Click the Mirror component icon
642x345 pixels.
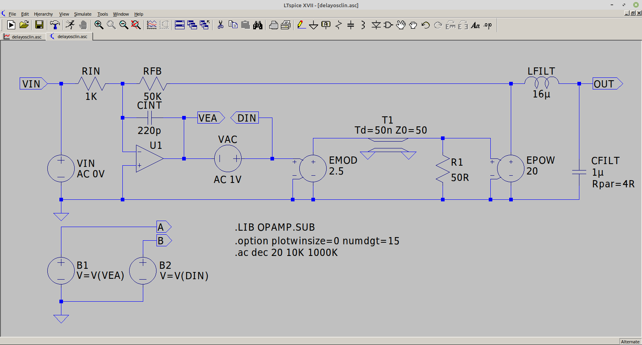[x=463, y=25]
